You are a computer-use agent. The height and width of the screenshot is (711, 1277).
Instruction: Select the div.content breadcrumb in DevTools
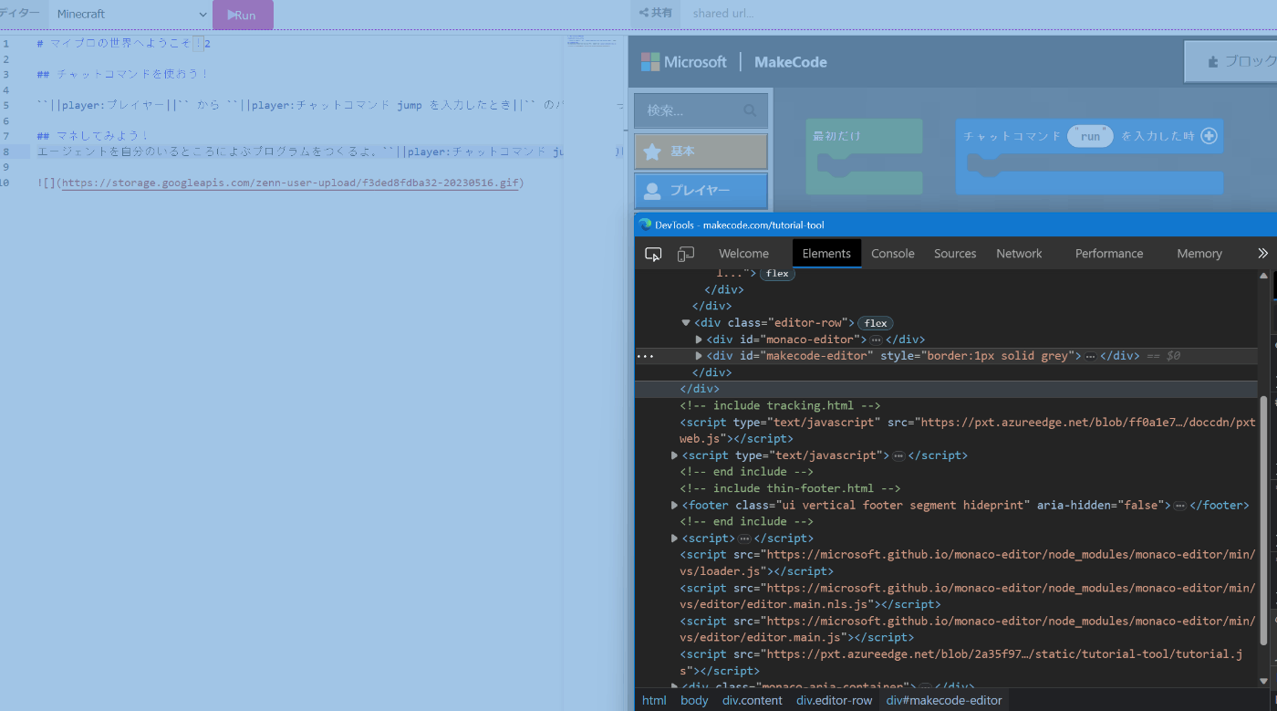click(x=753, y=700)
